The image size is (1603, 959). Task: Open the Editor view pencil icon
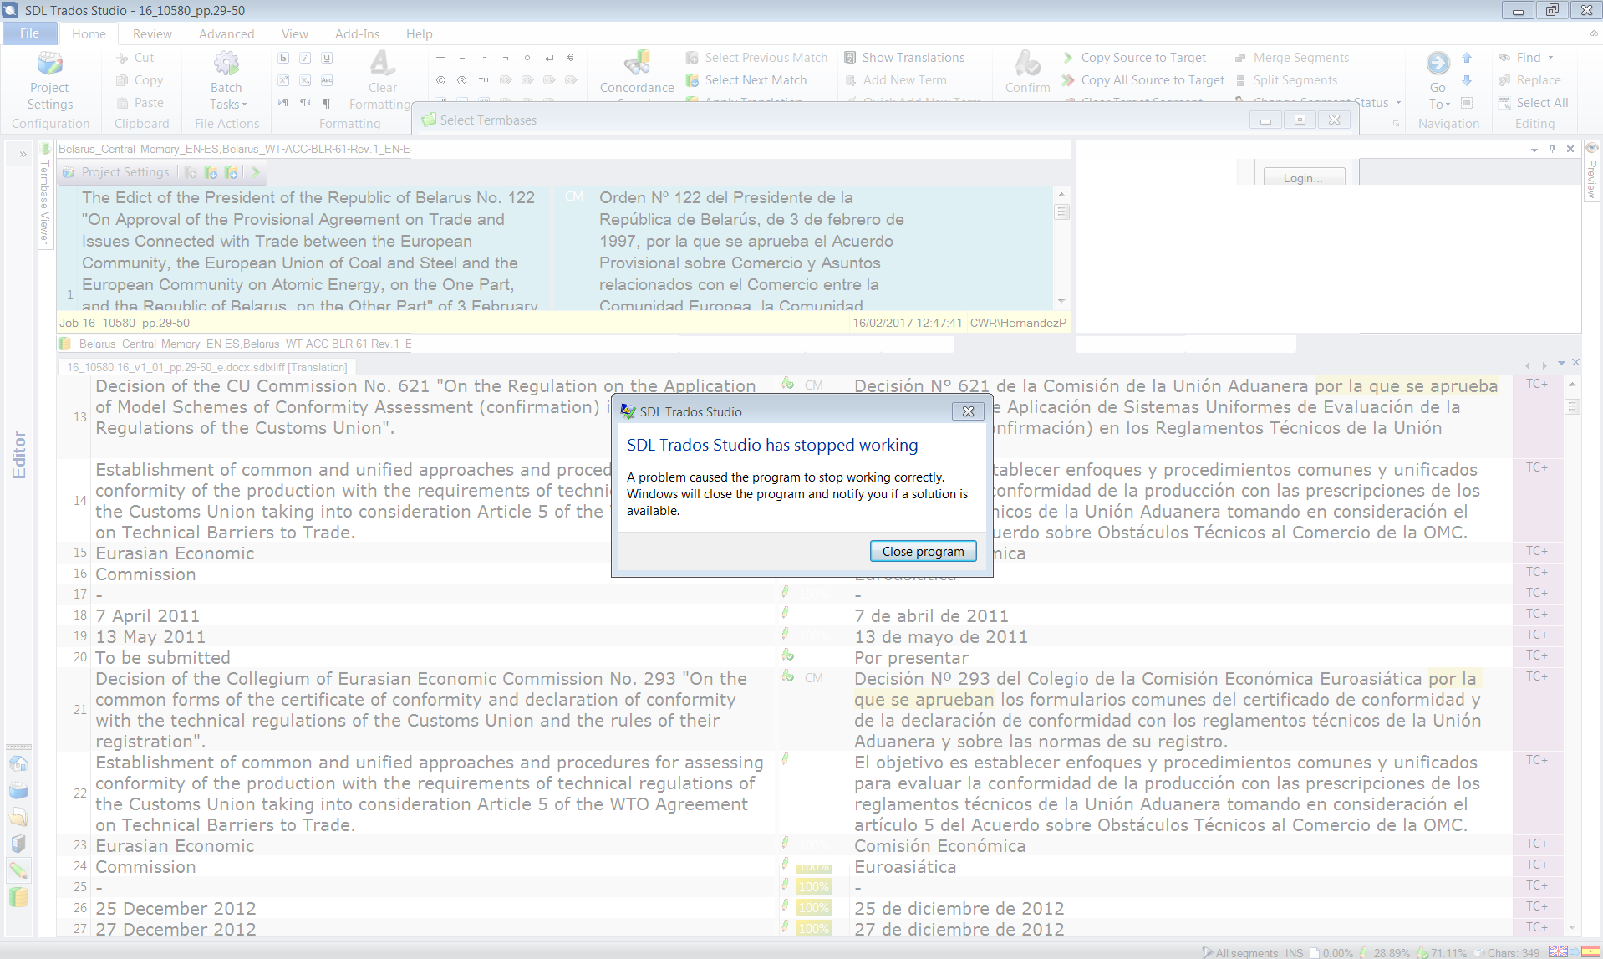pyautogui.click(x=18, y=871)
